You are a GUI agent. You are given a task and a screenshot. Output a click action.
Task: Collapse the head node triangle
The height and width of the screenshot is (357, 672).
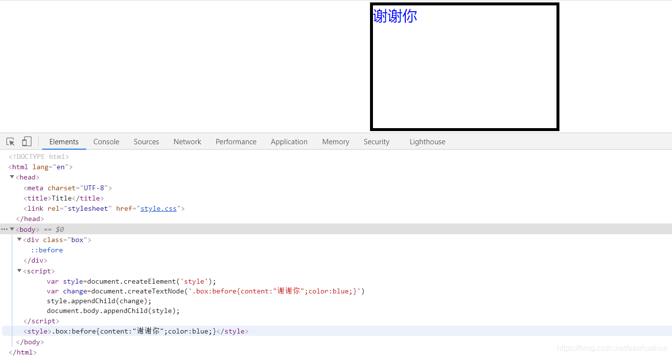click(12, 177)
